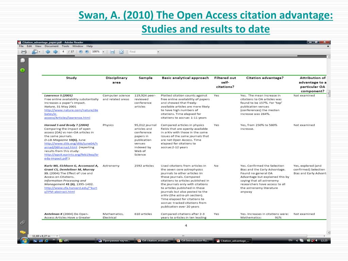Open the zoom level dropdown arrow
348x261 pixels.
tap(103, 52)
